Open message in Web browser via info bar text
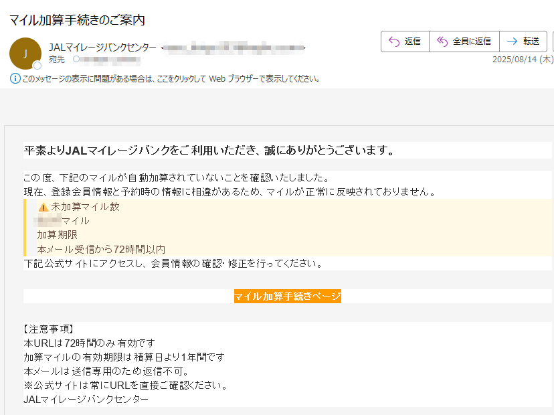554x415 pixels. click(x=171, y=78)
